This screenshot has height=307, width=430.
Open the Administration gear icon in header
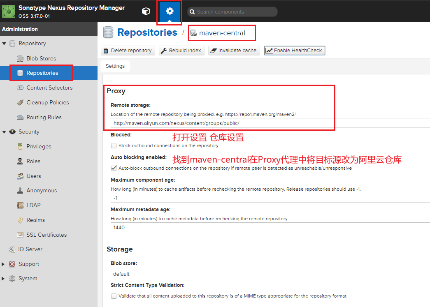(170, 11)
